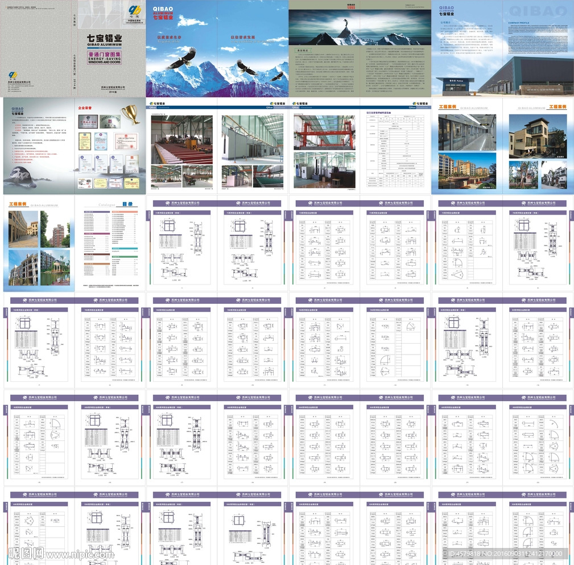Open the aluminum profile performance table
The height and width of the screenshot is (565, 574).
coord(395,151)
